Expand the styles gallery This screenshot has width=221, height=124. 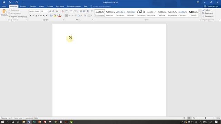(200, 16)
